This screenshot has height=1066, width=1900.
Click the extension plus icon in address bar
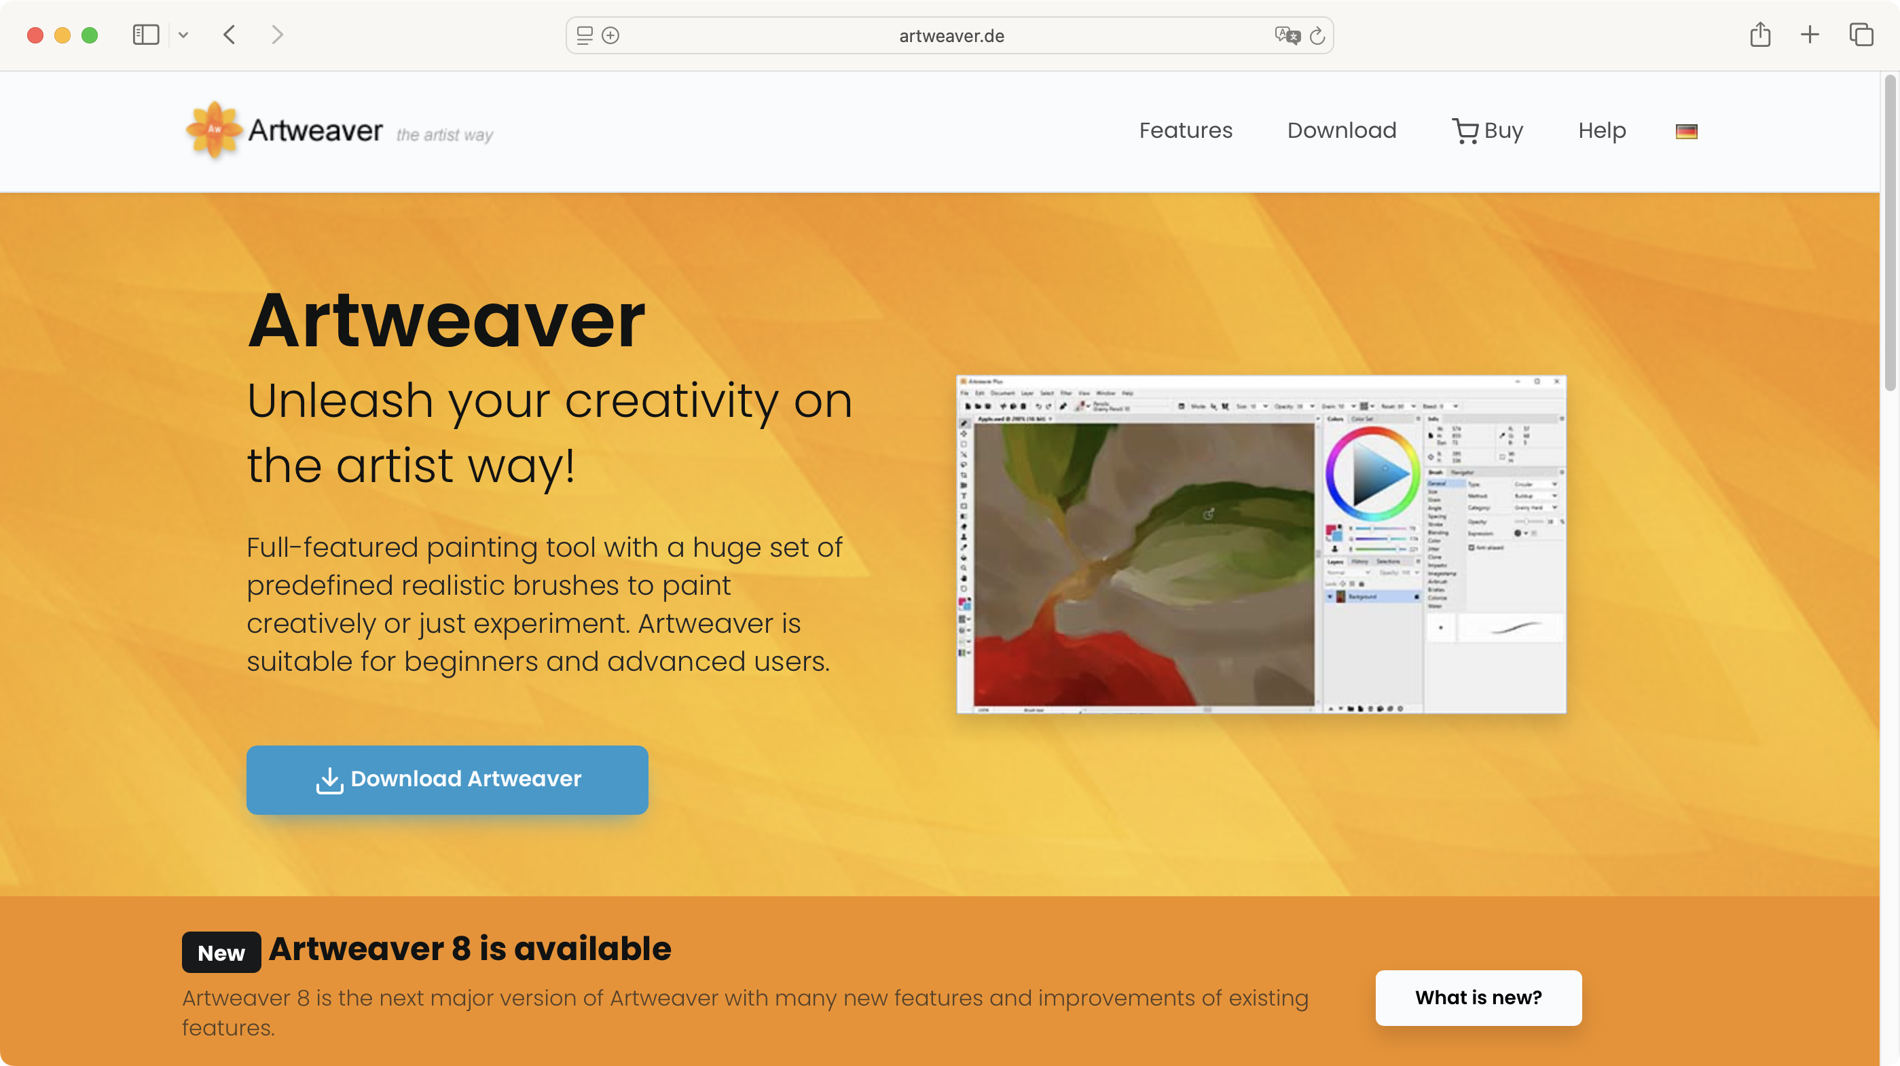pyautogui.click(x=610, y=35)
